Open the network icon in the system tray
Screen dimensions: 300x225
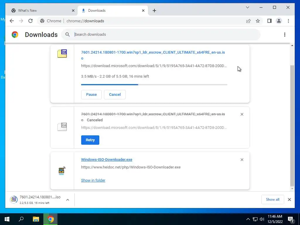click(255, 219)
